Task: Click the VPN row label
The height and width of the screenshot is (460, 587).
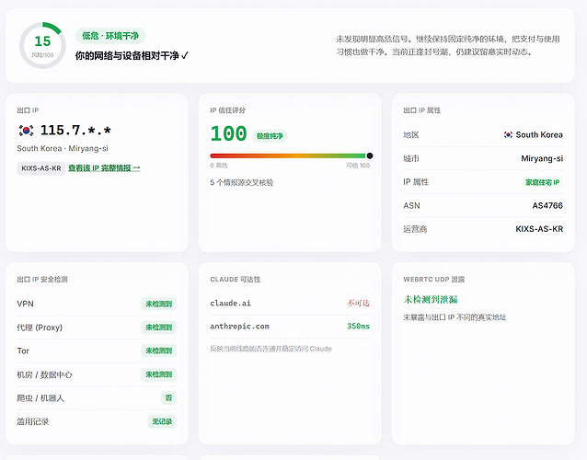Action: [x=25, y=304]
